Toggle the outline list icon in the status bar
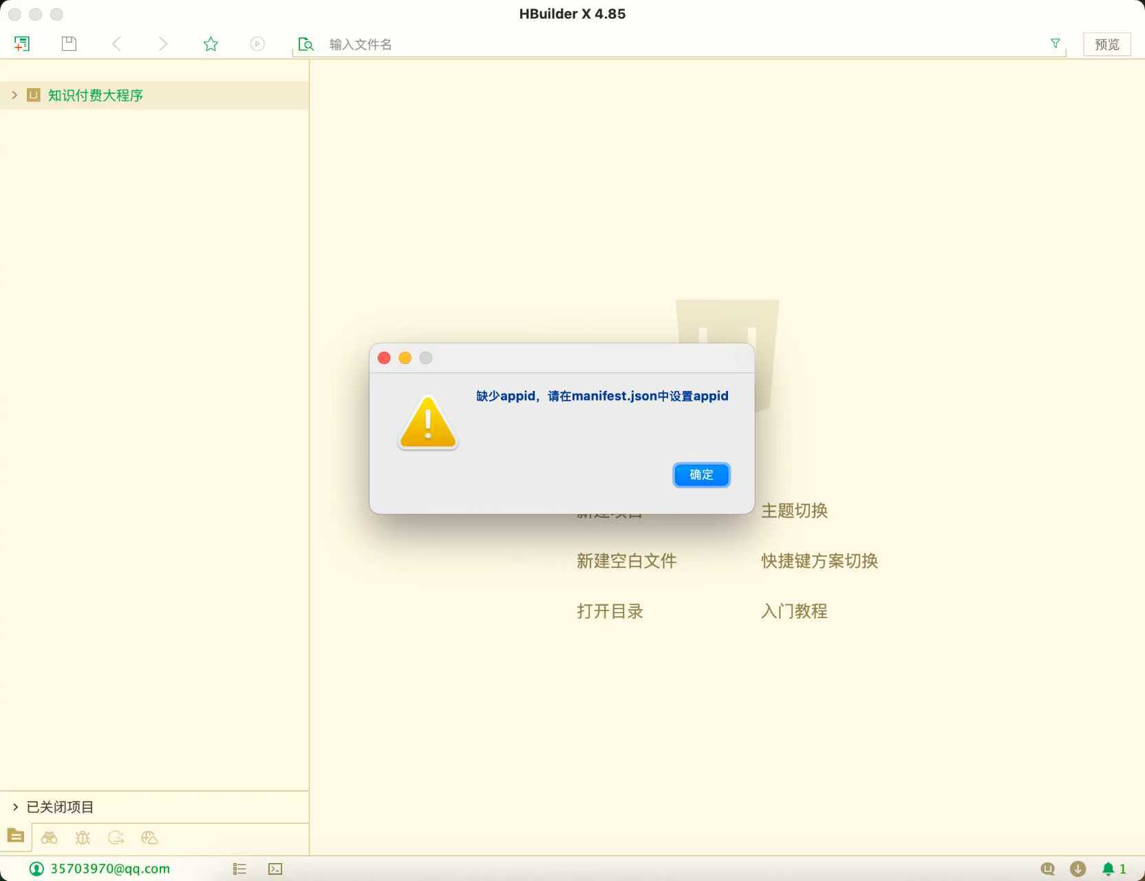The image size is (1145, 881). (x=239, y=869)
